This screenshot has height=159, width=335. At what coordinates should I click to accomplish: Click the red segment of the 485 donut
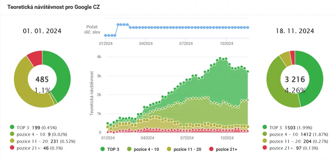(x=34, y=58)
